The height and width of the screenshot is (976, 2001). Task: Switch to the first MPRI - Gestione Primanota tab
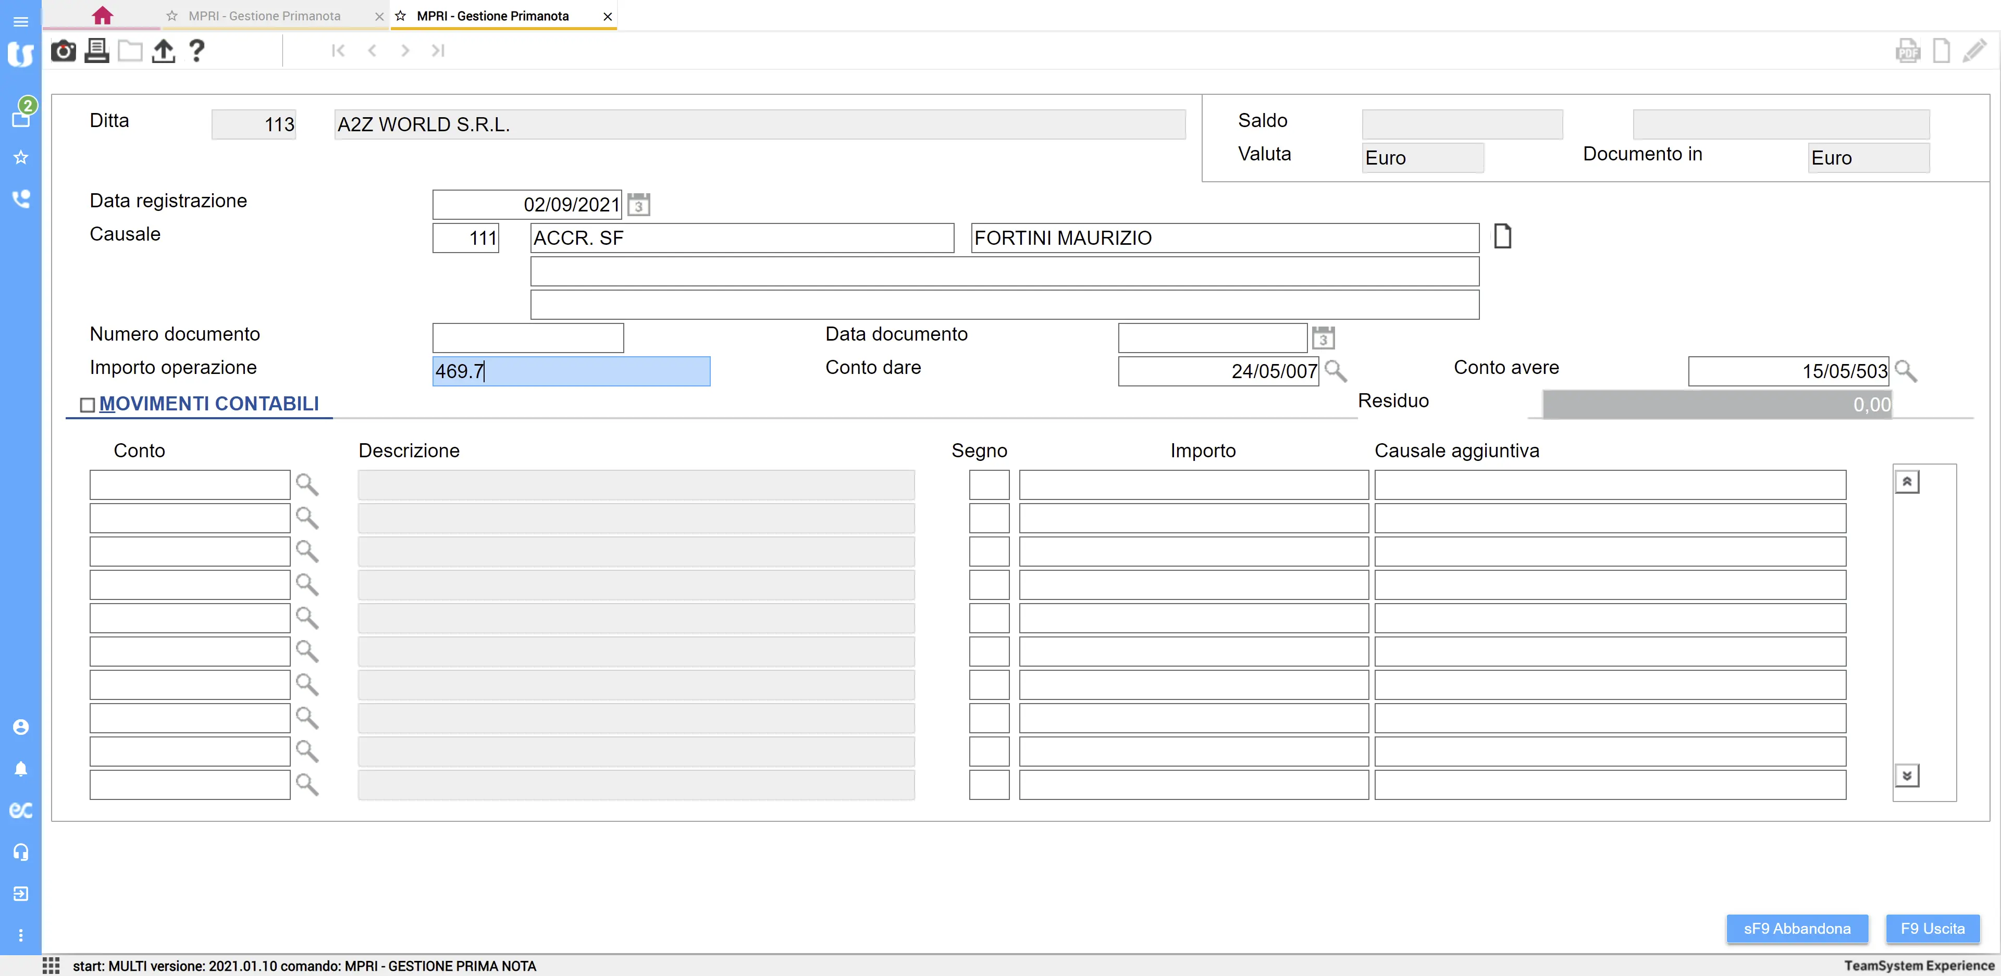click(x=264, y=16)
